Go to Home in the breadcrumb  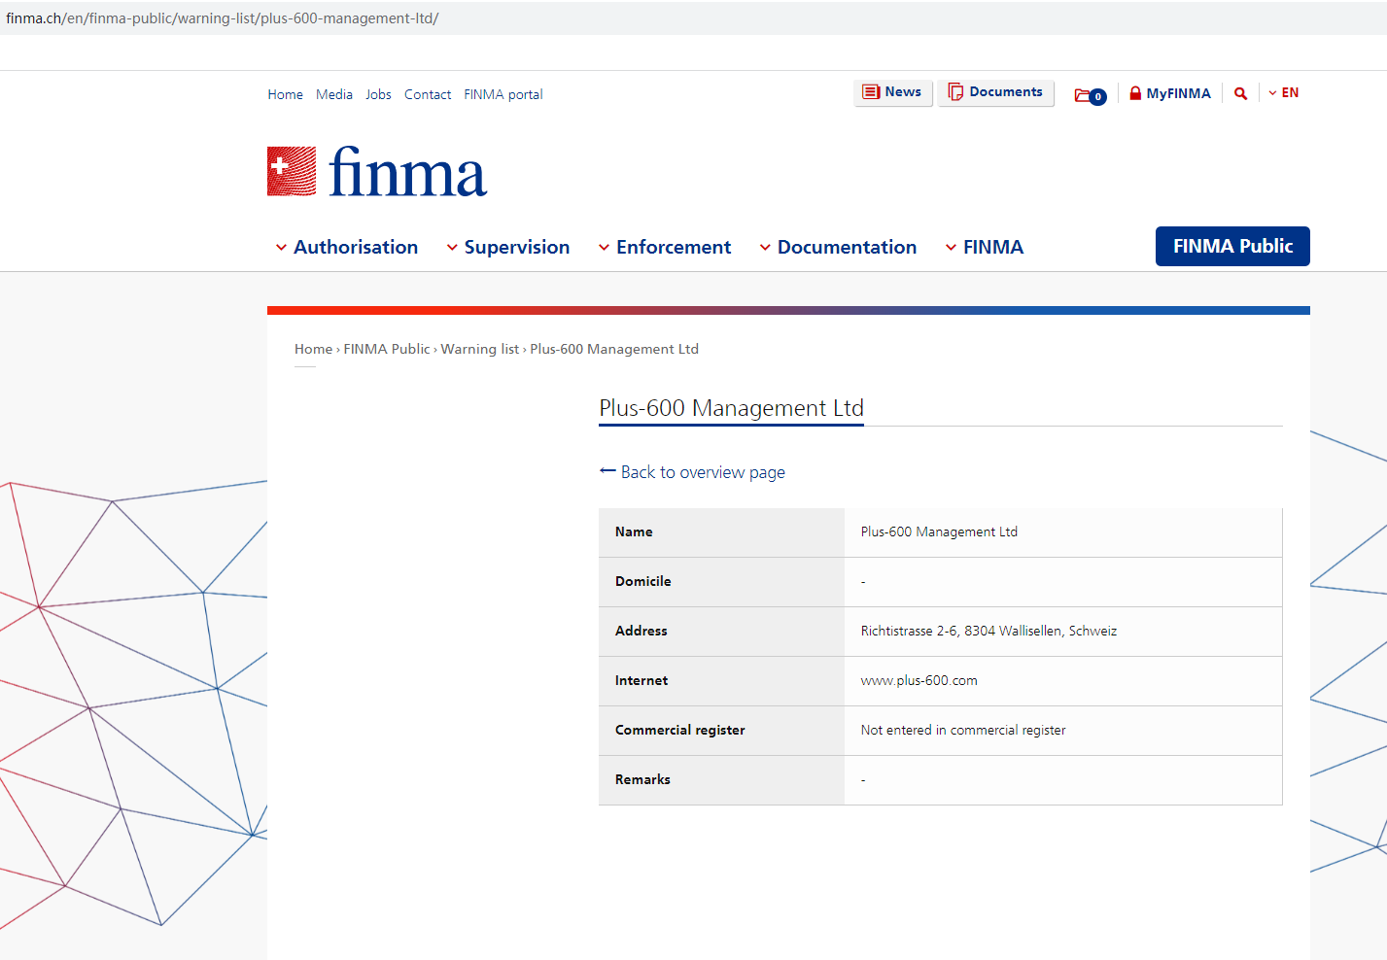tap(314, 349)
